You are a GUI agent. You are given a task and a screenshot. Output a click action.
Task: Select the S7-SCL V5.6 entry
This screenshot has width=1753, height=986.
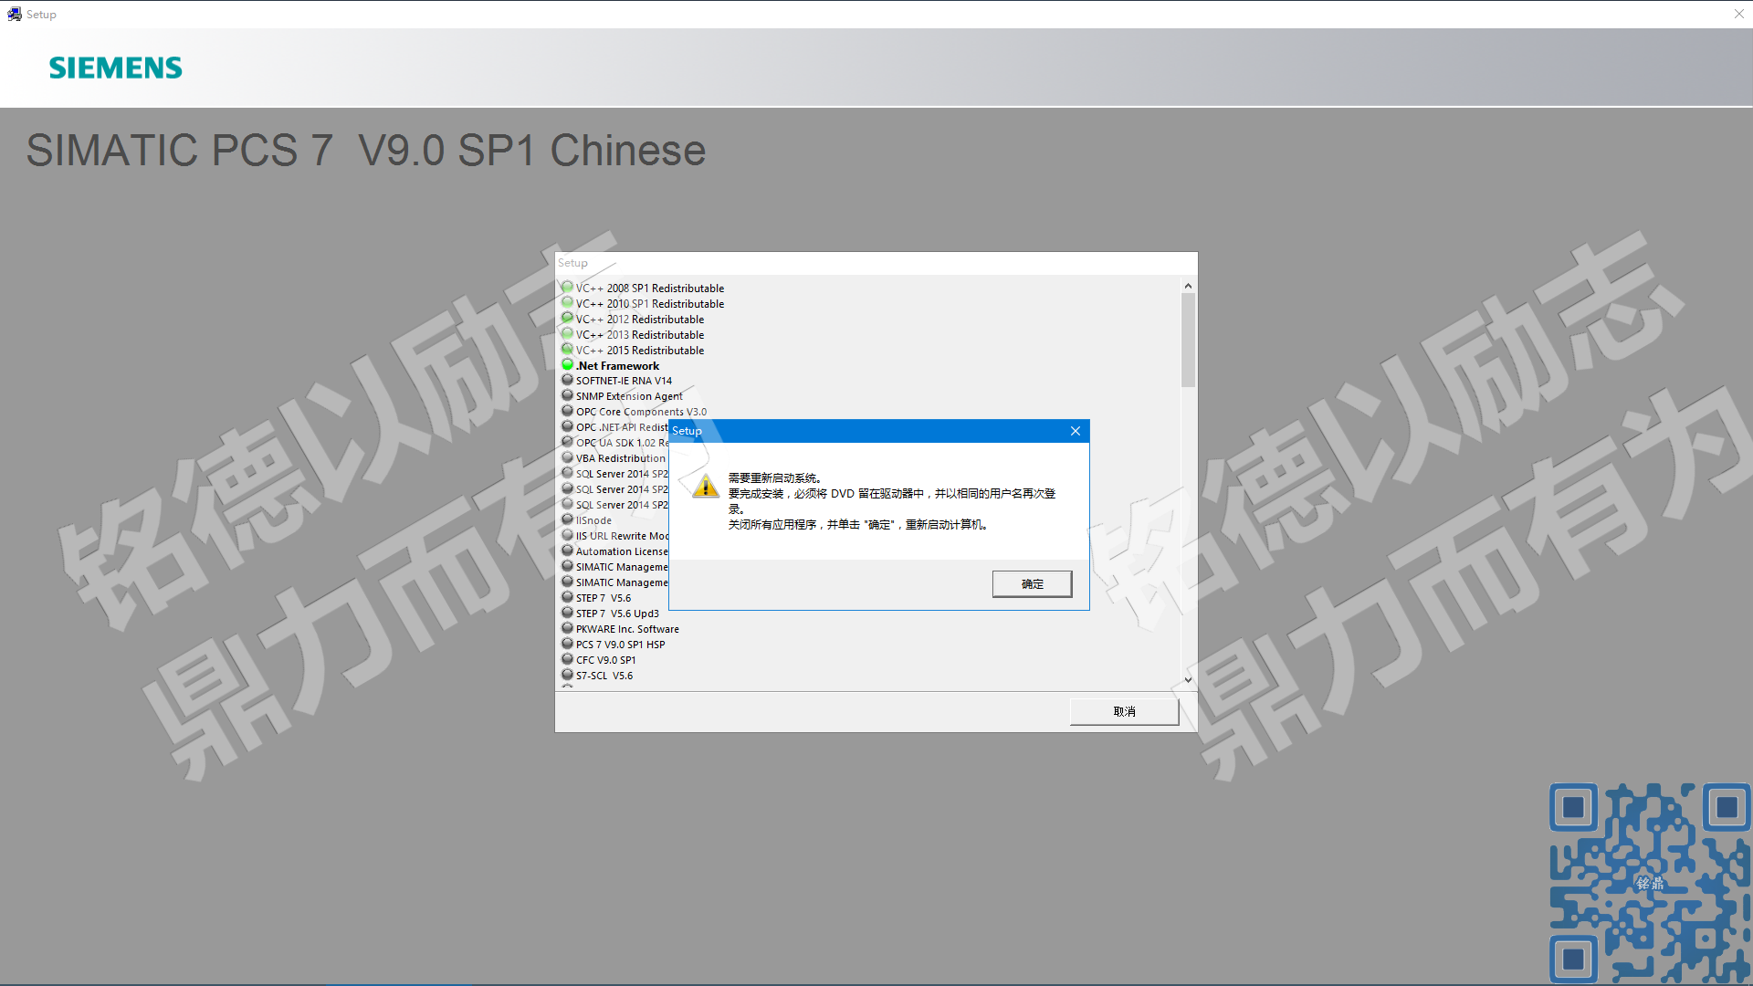(604, 677)
